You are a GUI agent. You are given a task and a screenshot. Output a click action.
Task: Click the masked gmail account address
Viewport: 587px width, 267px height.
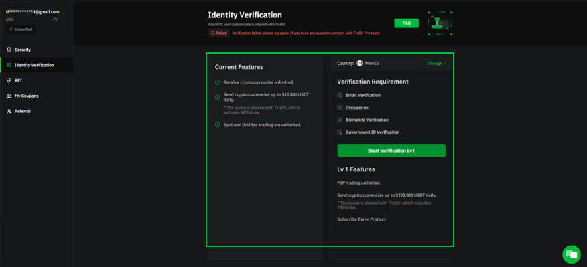pyautogui.click(x=33, y=12)
